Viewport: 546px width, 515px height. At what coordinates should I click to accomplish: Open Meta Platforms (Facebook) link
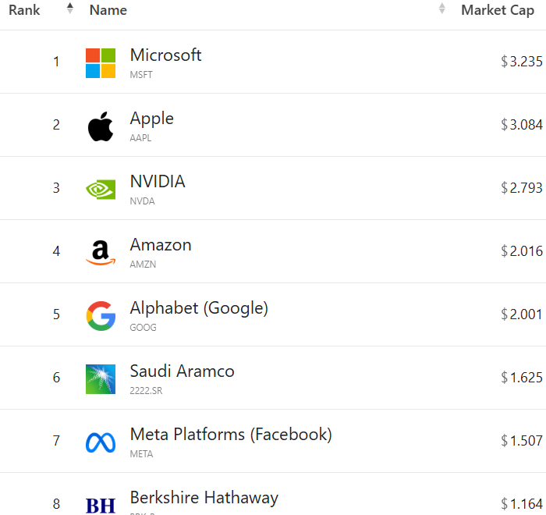231,435
